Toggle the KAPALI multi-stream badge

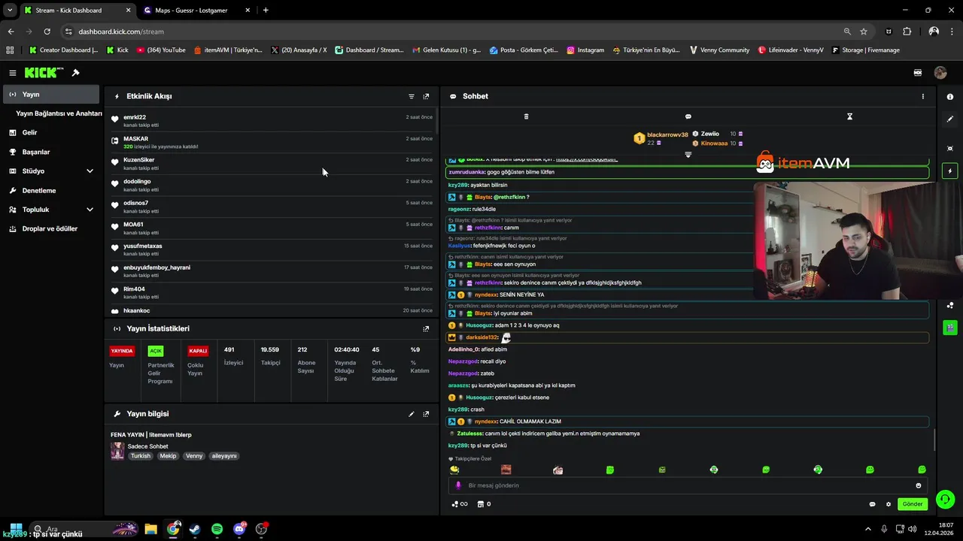click(198, 351)
